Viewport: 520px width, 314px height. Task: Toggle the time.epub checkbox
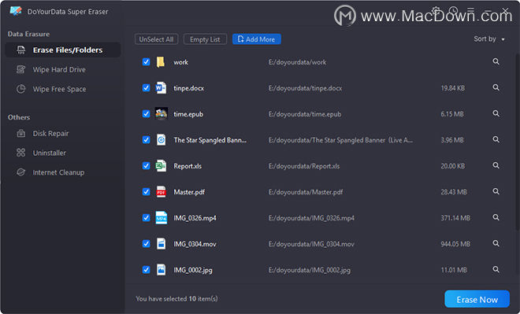147,114
